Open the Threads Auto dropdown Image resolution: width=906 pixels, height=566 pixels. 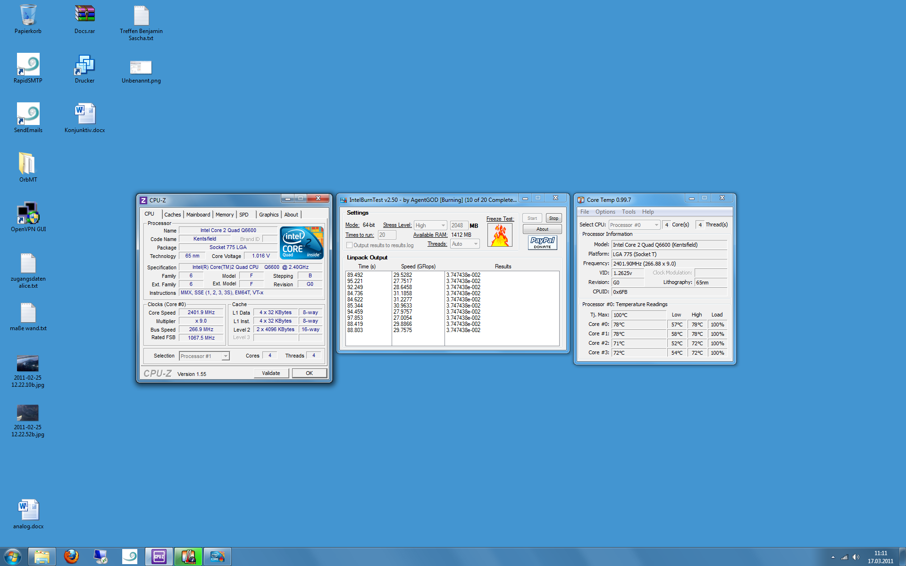click(x=465, y=244)
